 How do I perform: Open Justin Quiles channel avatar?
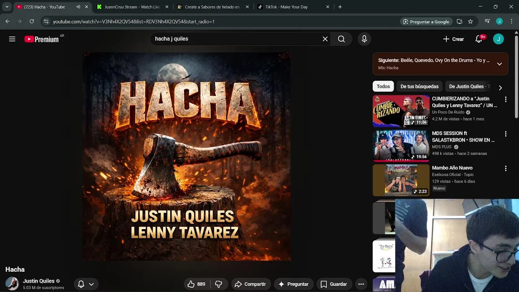coord(12,284)
